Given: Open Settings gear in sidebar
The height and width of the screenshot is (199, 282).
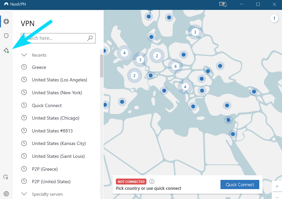Looking at the screenshot, I should click(x=6, y=194).
